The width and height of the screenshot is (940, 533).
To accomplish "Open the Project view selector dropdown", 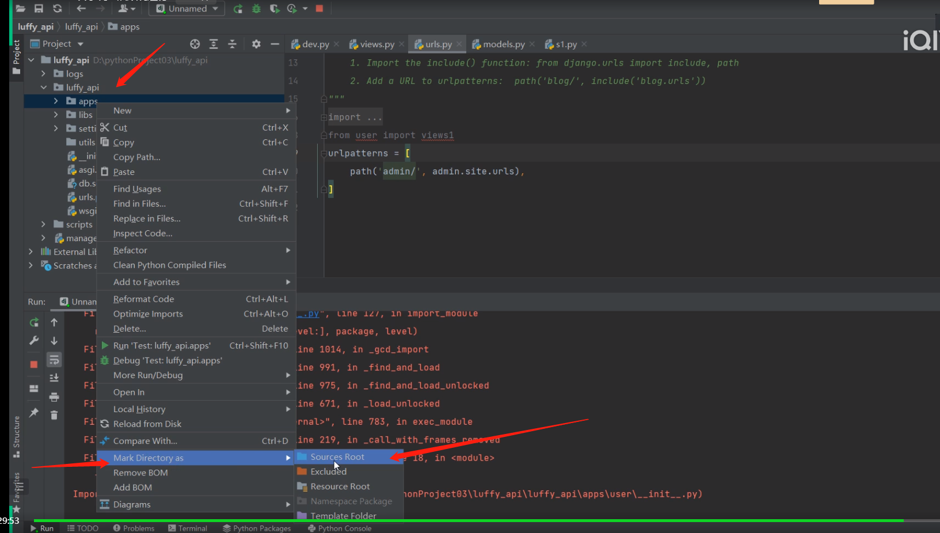I will click(80, 44).
